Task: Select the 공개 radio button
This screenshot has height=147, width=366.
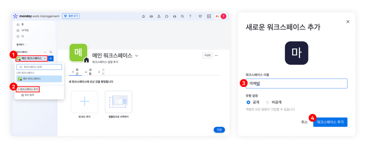Action: click(x=248, y=102)
